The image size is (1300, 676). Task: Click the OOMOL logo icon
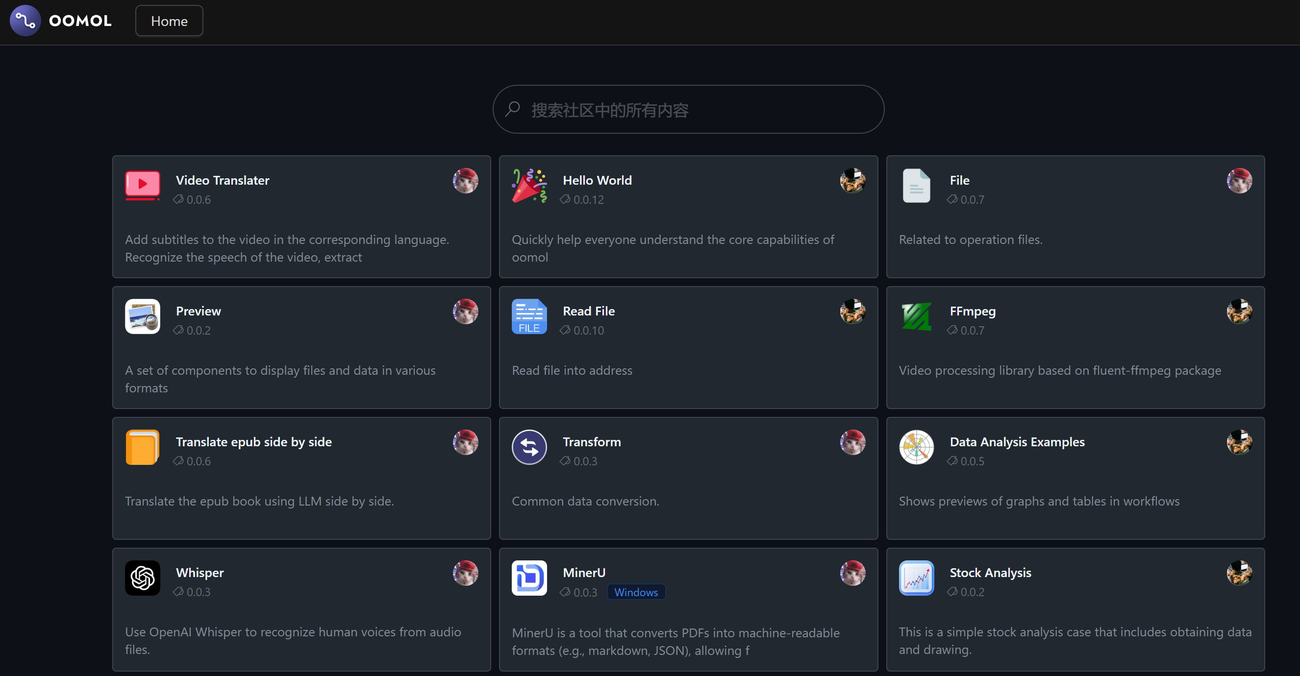(25, 21)
